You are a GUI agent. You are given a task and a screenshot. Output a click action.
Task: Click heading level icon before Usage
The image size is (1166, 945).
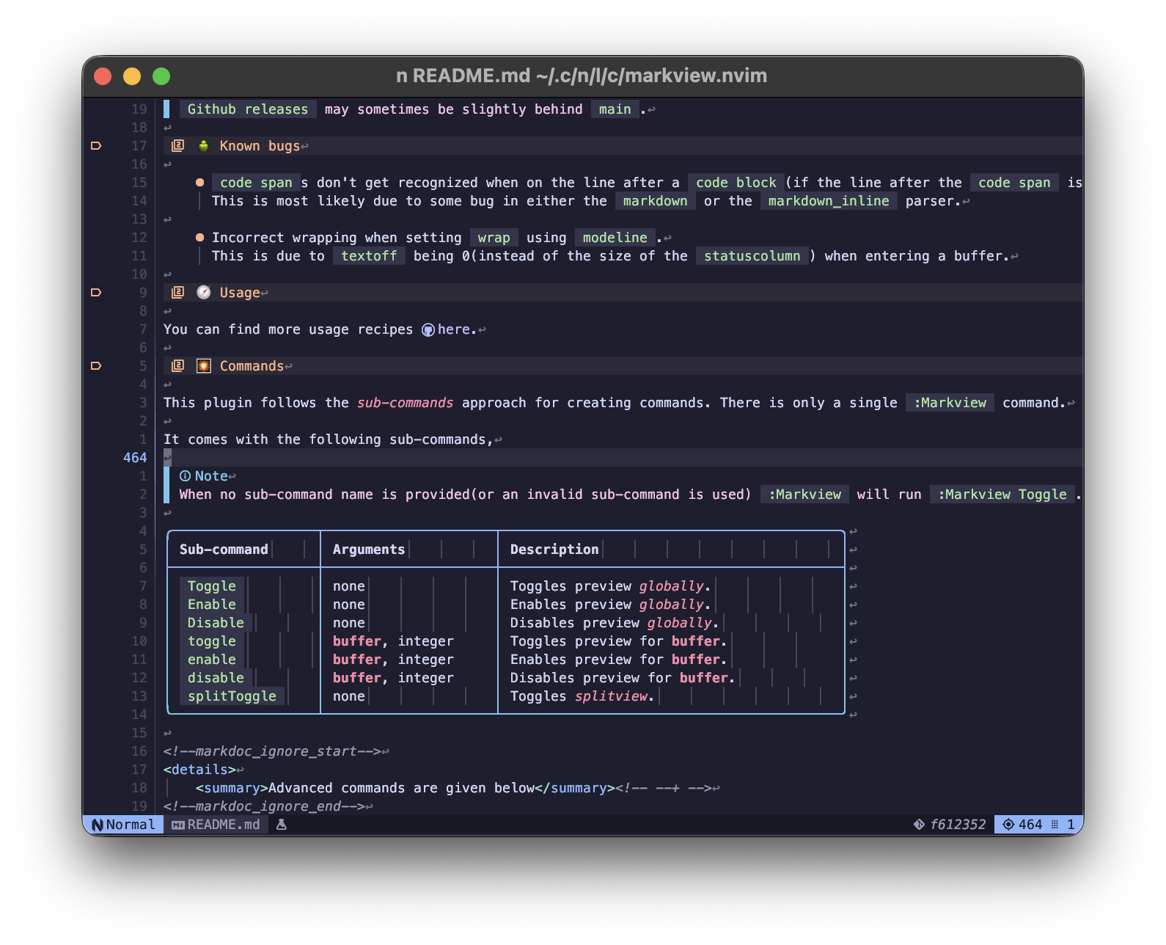click(x=177, y=293)
